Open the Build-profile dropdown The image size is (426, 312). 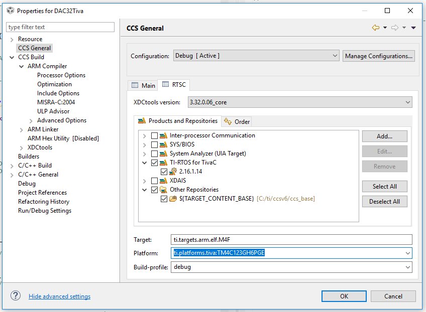tap(291, 267)
